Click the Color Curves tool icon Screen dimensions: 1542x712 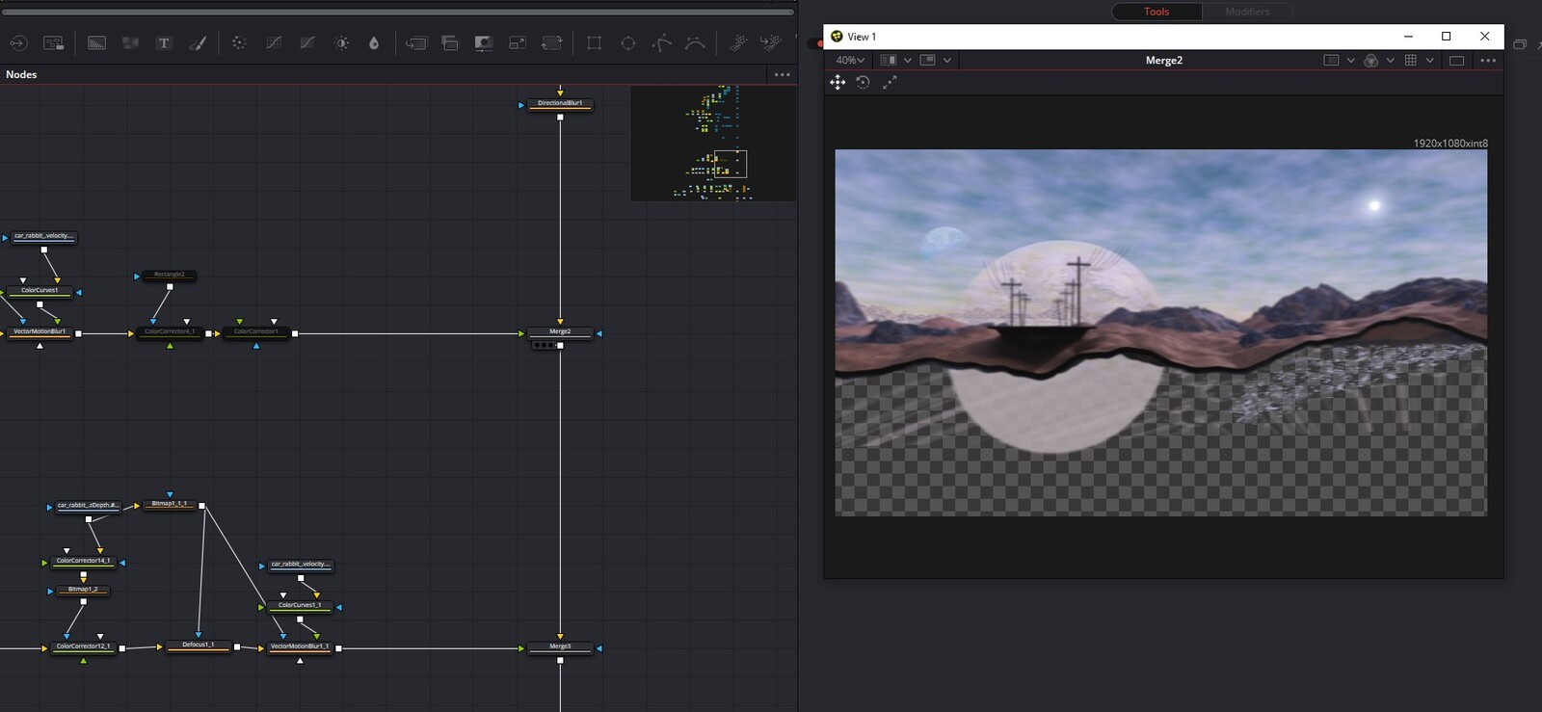(274, 43)
